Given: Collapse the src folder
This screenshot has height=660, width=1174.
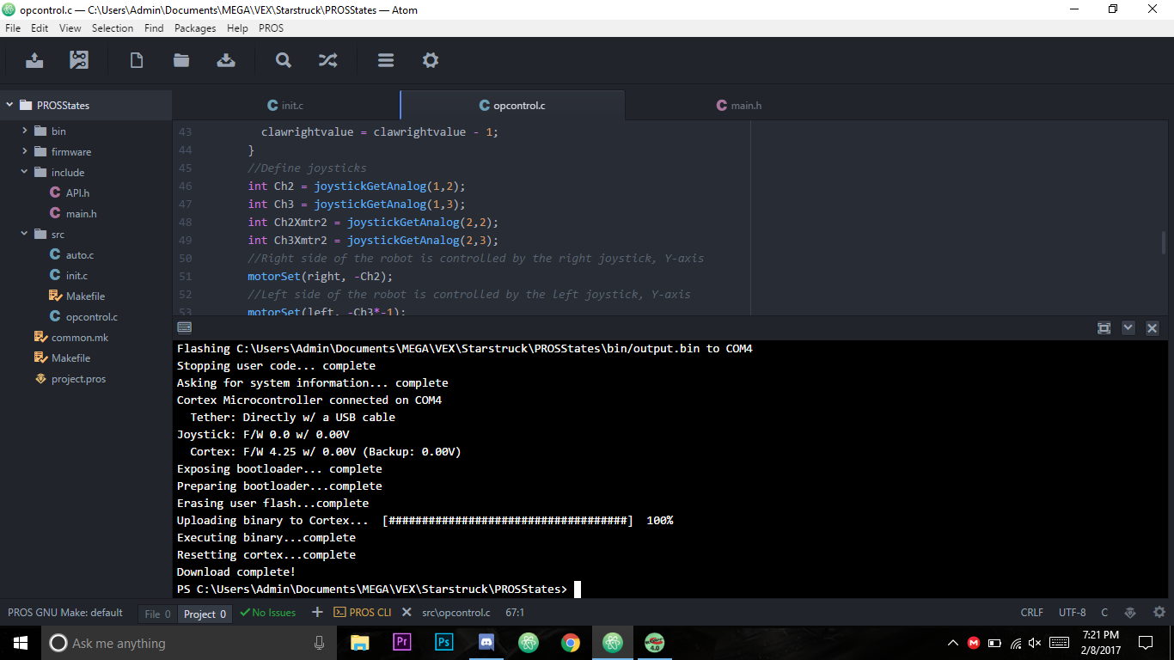Looking at the screenshot, I should (25, 234).
